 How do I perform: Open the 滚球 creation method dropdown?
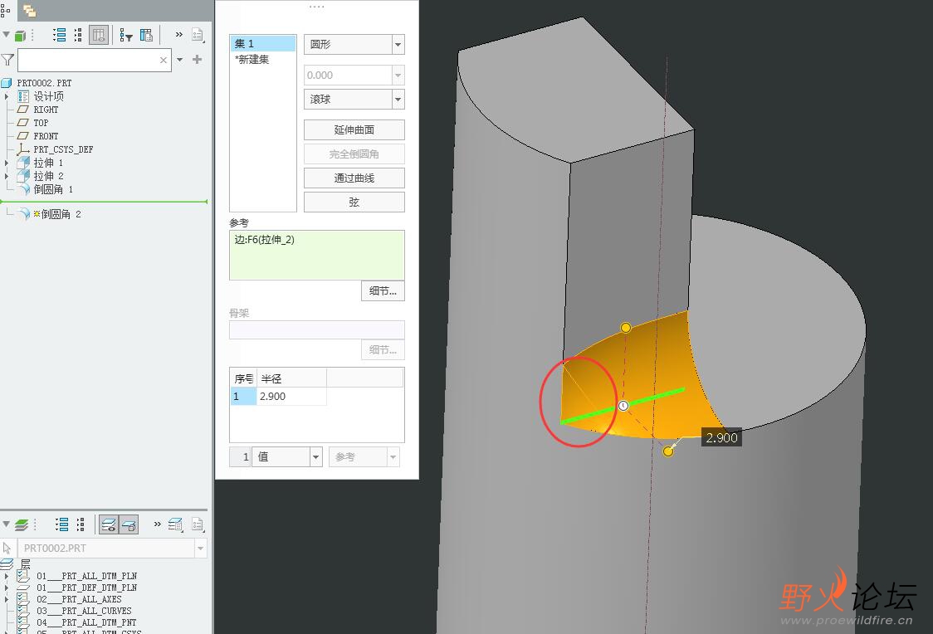coord(398,100)
